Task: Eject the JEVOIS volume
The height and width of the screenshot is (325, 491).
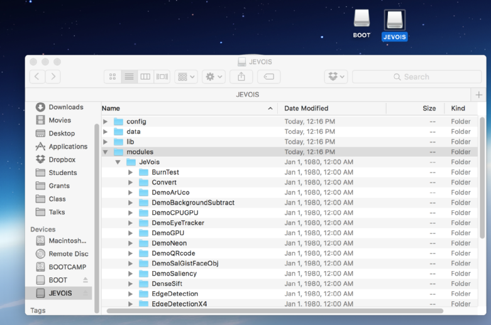Action: click(85, 293)
